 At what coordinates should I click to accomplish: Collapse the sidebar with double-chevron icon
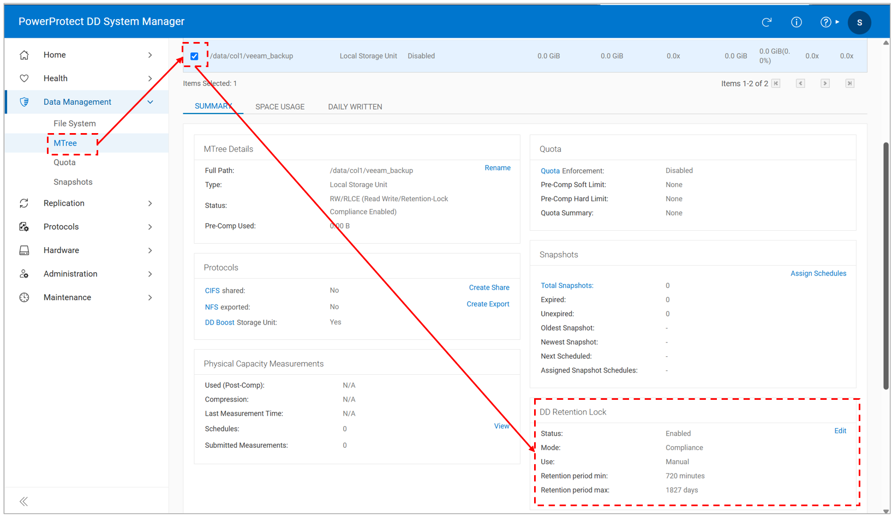(23, 501)
